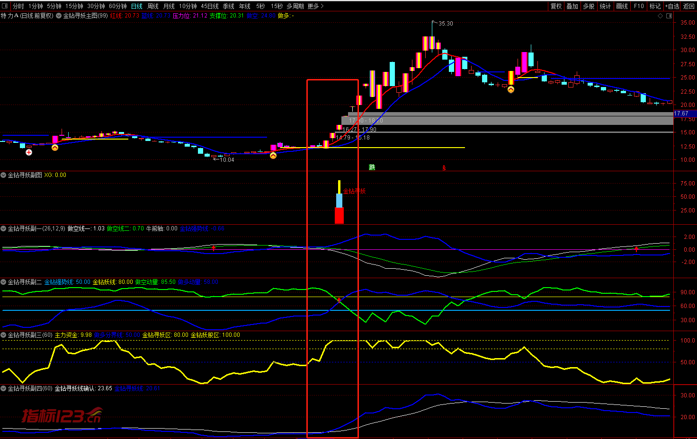Click the 主力资金: 9.98 label
The width and height of the screenshot is (697, 439).
click(73, 335)
